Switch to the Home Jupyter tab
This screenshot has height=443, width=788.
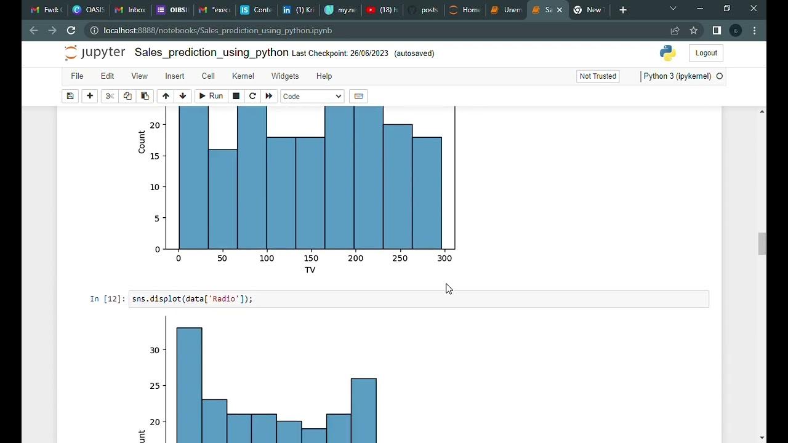[465, 10]
